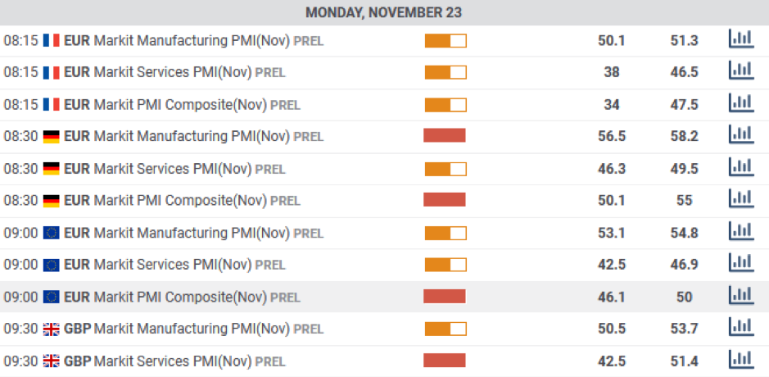Open chart icon for German Manufacturing PMI row
Screen dimensions: 769x377
tap(741, 134)
